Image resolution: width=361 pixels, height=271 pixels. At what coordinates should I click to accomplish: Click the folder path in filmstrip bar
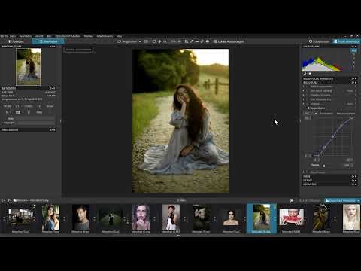31,200
